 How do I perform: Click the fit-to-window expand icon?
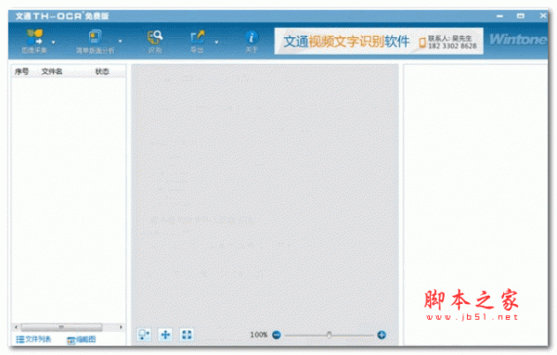point(187,335)
